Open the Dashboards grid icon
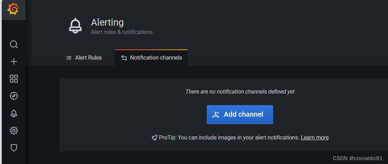This screenshot has height=164, width=388. click(14, 79)
